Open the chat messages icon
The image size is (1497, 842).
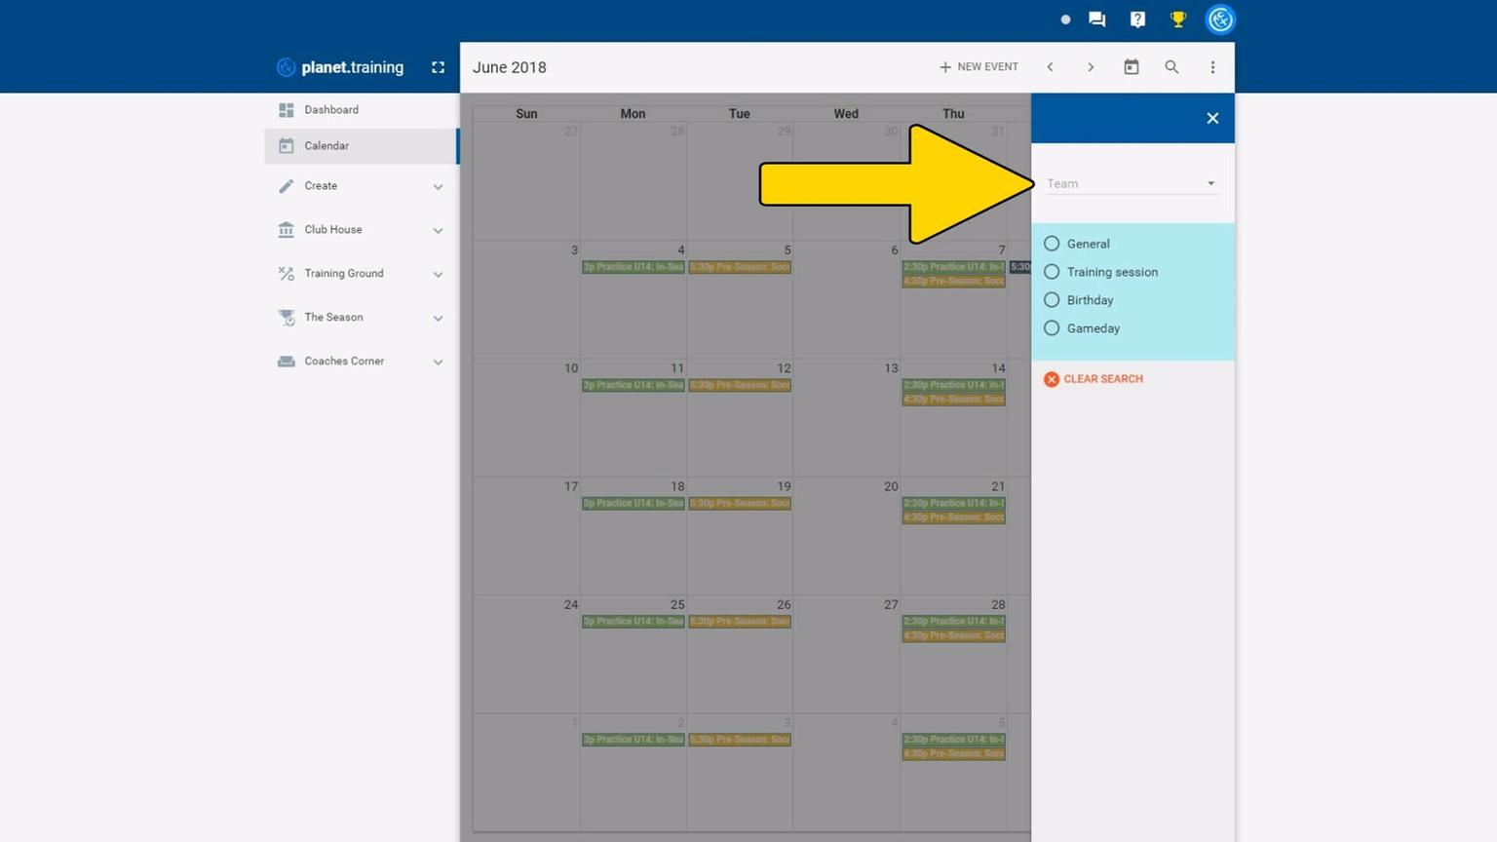click(1096, 19)
